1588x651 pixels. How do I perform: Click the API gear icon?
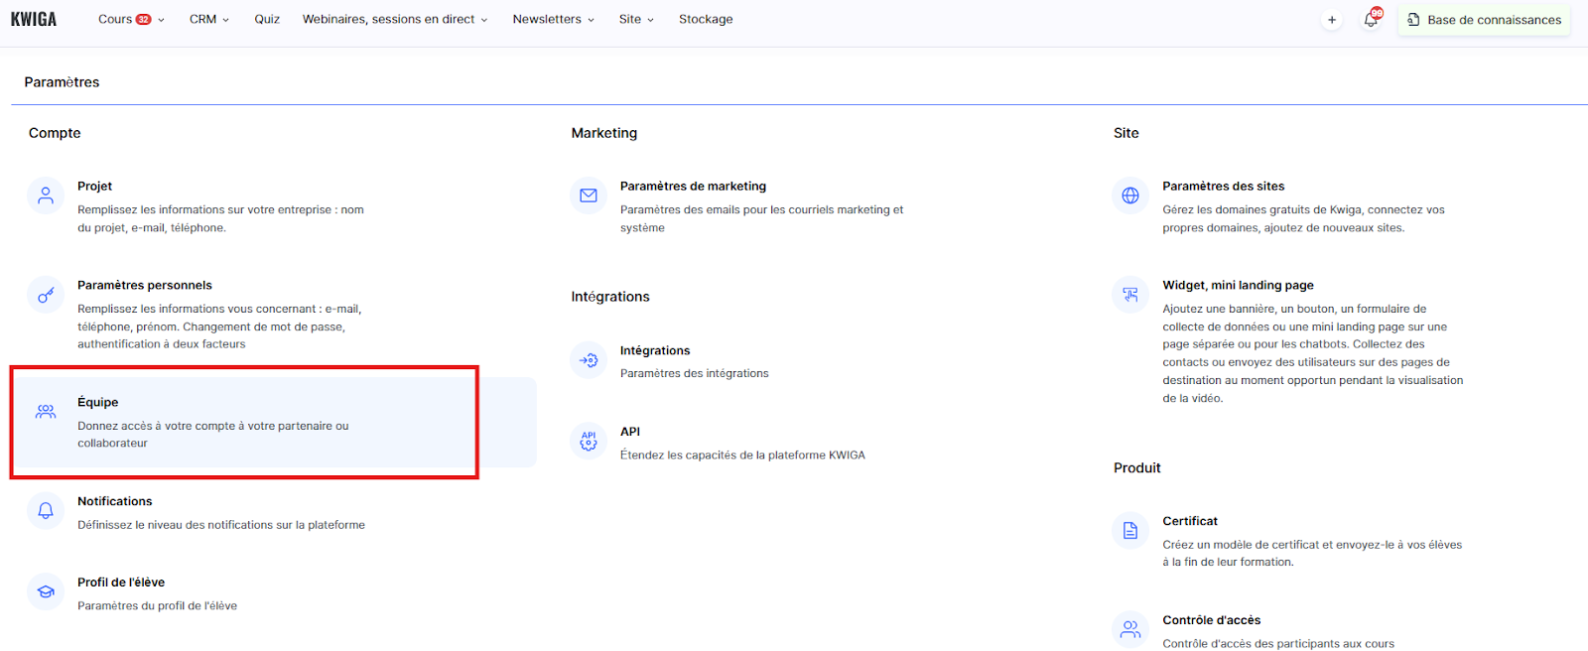589,441
